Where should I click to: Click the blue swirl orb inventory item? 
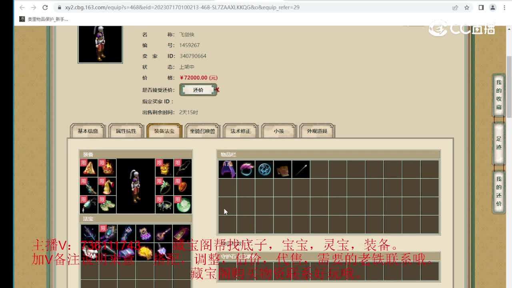264,169
